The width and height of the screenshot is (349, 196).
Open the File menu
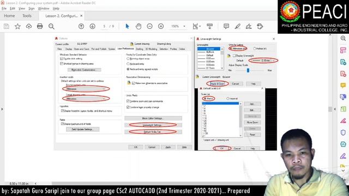(x=4, y=9)
